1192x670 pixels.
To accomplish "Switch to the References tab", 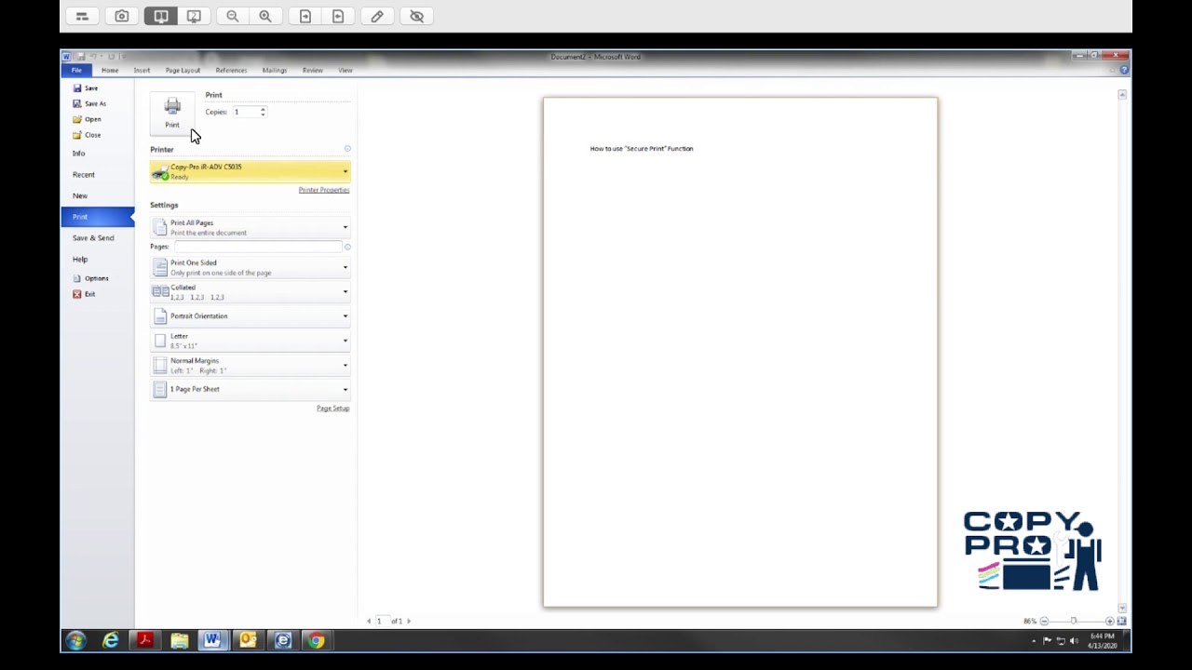I will click(x=231, y=71).
